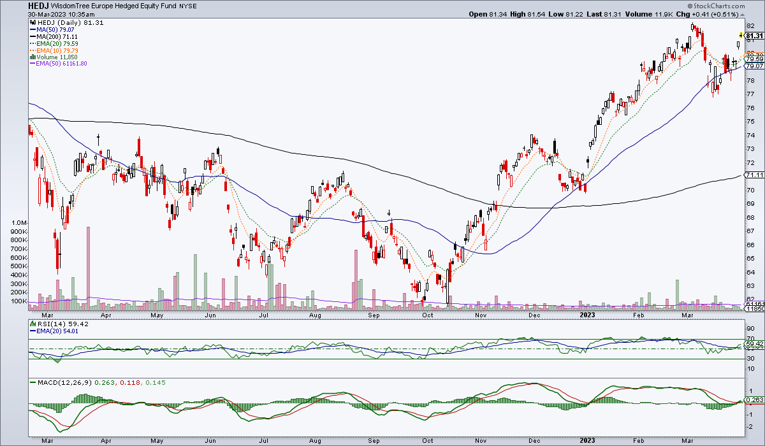Screen dimensions: 765x446
Task: Click the Feb label under the price panel
Action: click(x=639, y=315)
